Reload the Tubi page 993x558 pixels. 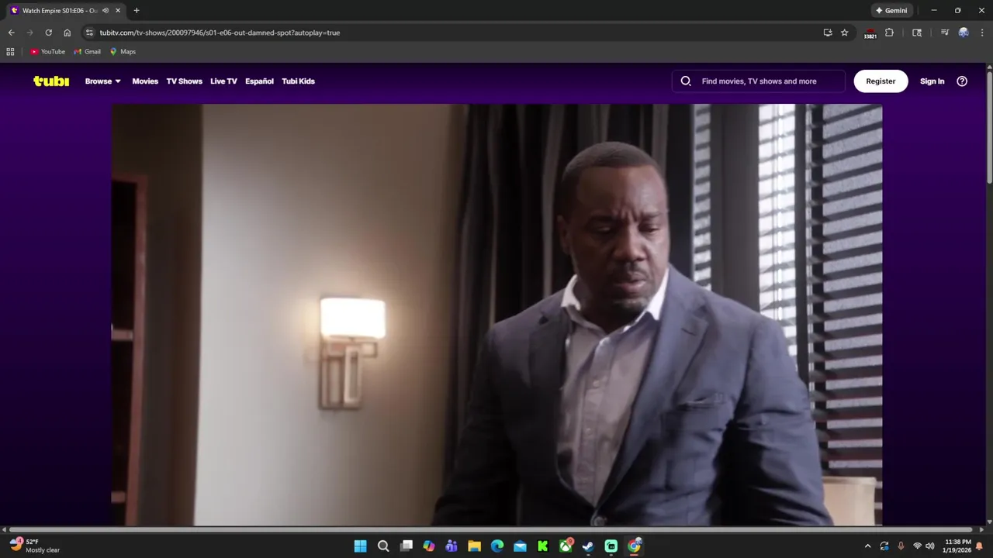tap(48, 33)
